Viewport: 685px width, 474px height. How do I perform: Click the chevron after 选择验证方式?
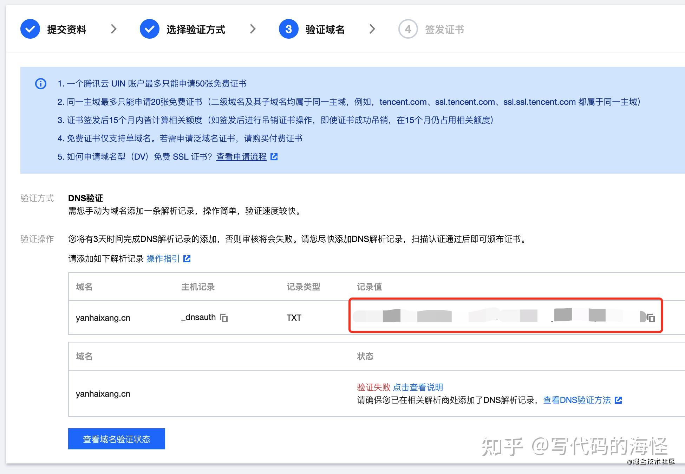pyautogui.click(x=253, y=29)
